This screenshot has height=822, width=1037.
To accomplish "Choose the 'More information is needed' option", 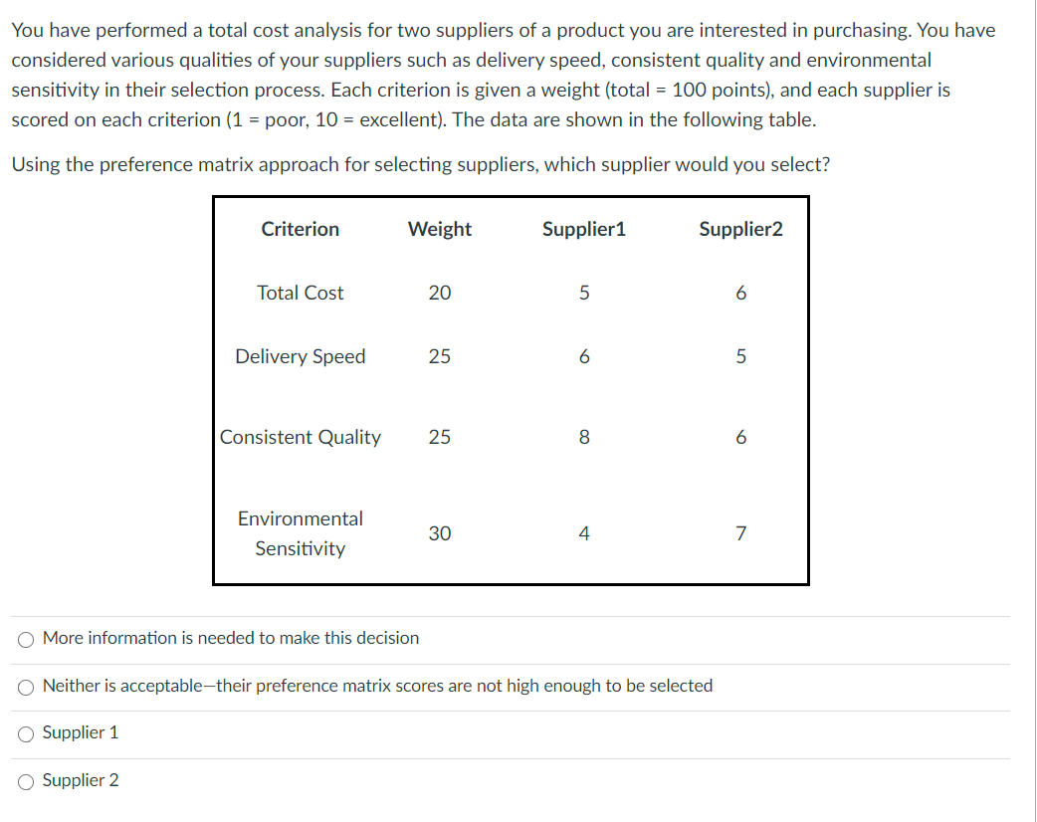I will 25,638.
